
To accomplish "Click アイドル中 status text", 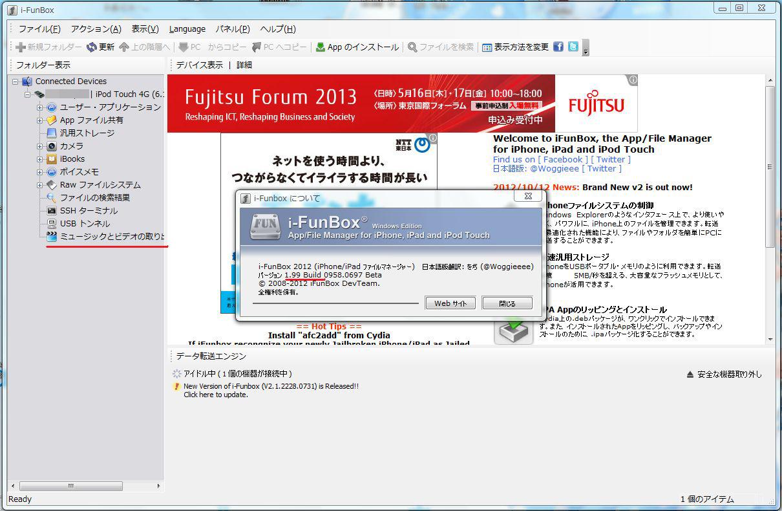I will coord(238,374).
